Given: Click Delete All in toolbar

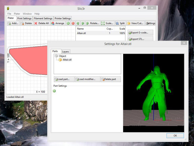Looking at the screenshot, I should (x=41, y=23).
